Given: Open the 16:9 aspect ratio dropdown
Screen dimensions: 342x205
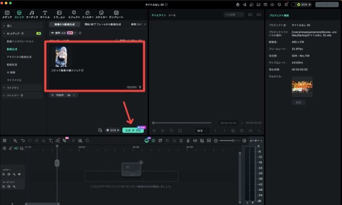Looking at the screenshot, I should point(202,130).
